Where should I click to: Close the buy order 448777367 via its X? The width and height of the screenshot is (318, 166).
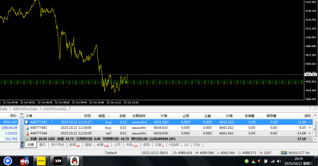point(309,122)
